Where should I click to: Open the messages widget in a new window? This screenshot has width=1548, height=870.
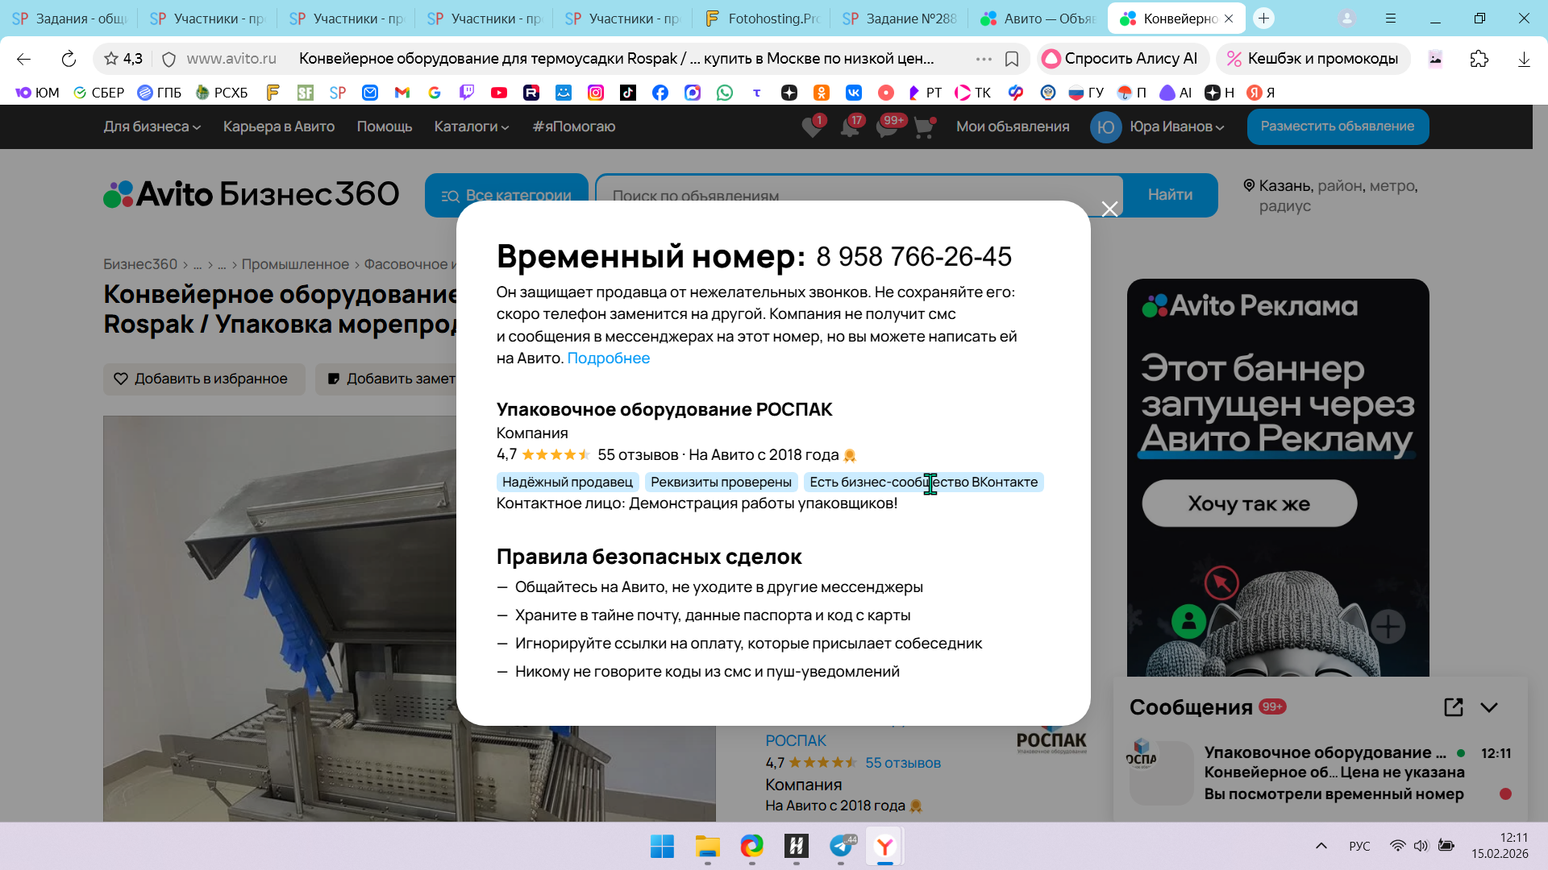[x=1453, y=707]
